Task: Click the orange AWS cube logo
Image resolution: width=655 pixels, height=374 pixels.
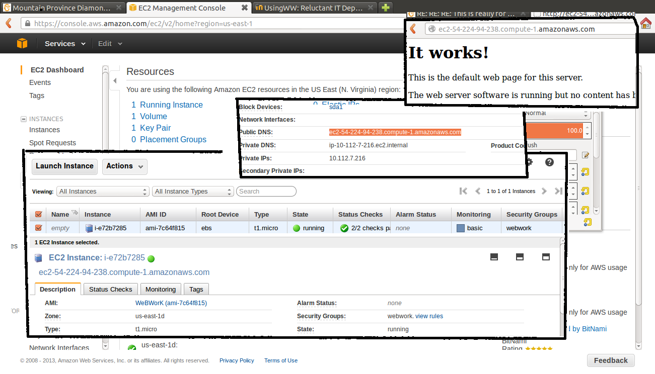Action: tap(22, 44)
